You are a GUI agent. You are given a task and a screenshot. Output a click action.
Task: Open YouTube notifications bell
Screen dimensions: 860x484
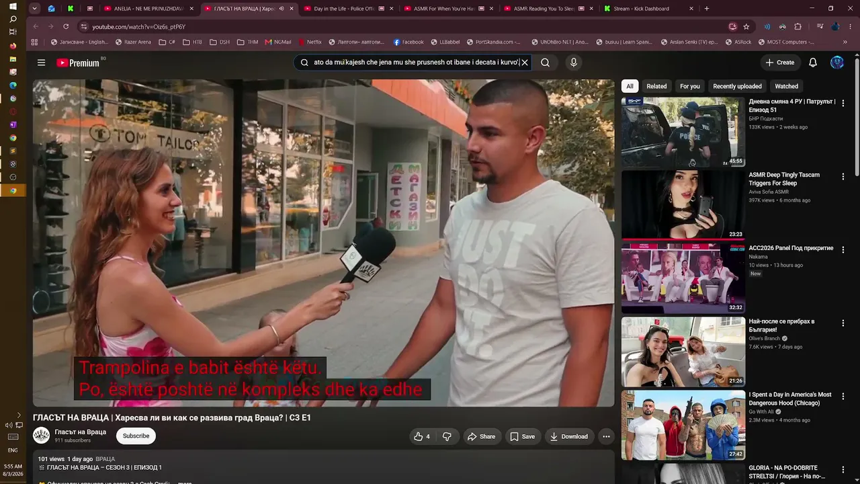click(813, 63)
